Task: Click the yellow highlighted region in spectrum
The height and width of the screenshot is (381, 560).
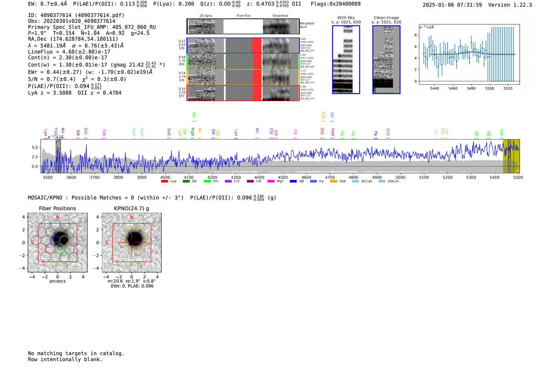Action: (x=511, y=156)
